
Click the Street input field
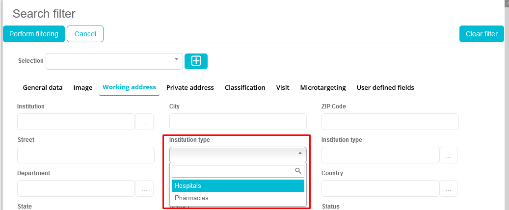[86, 156]
